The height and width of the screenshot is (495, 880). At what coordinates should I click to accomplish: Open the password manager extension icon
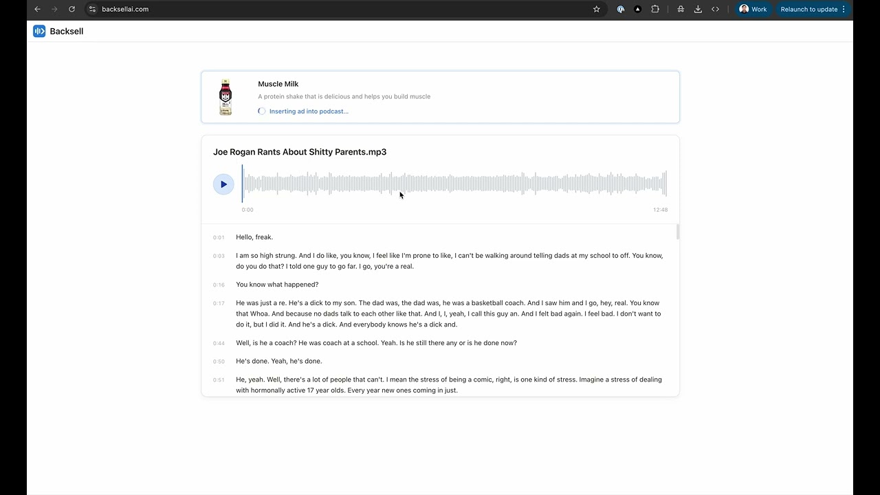point(621,9)
